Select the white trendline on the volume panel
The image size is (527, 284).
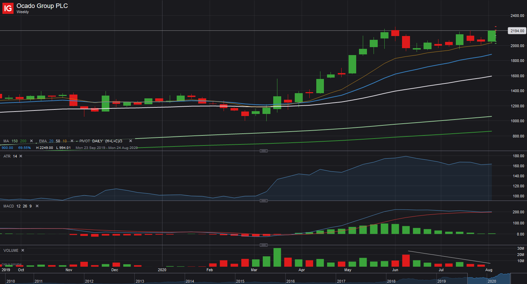pyautogui.click(x=449, y=257)
